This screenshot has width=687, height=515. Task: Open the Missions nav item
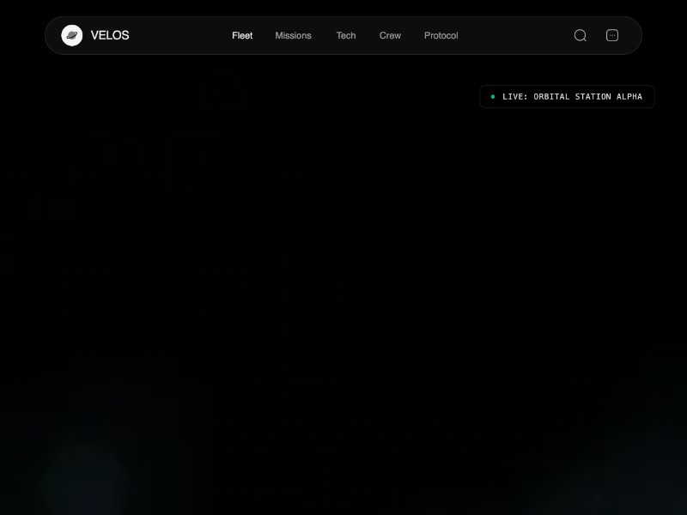point(293,35)
